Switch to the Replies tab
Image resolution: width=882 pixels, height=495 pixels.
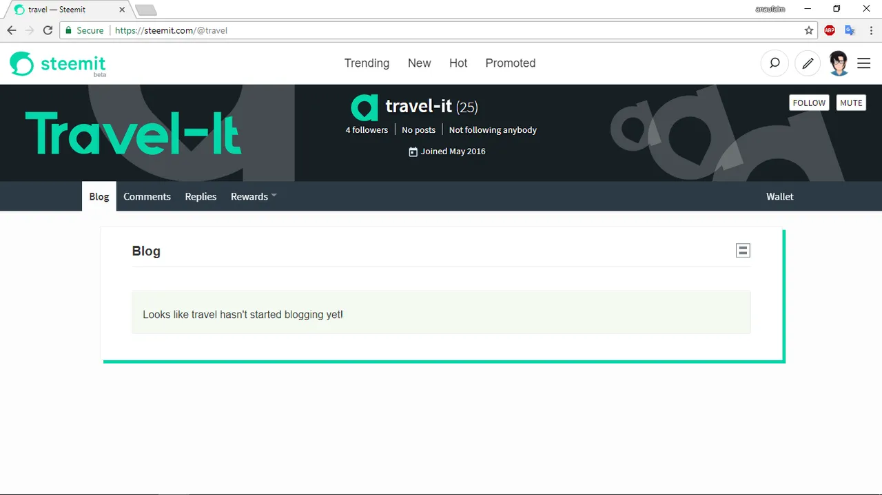[201, 197]
